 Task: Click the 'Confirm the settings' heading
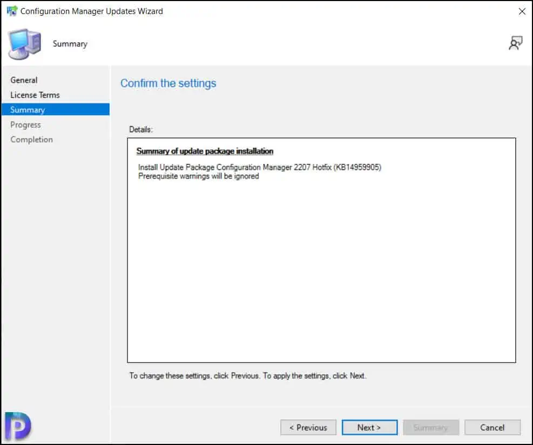168,84
